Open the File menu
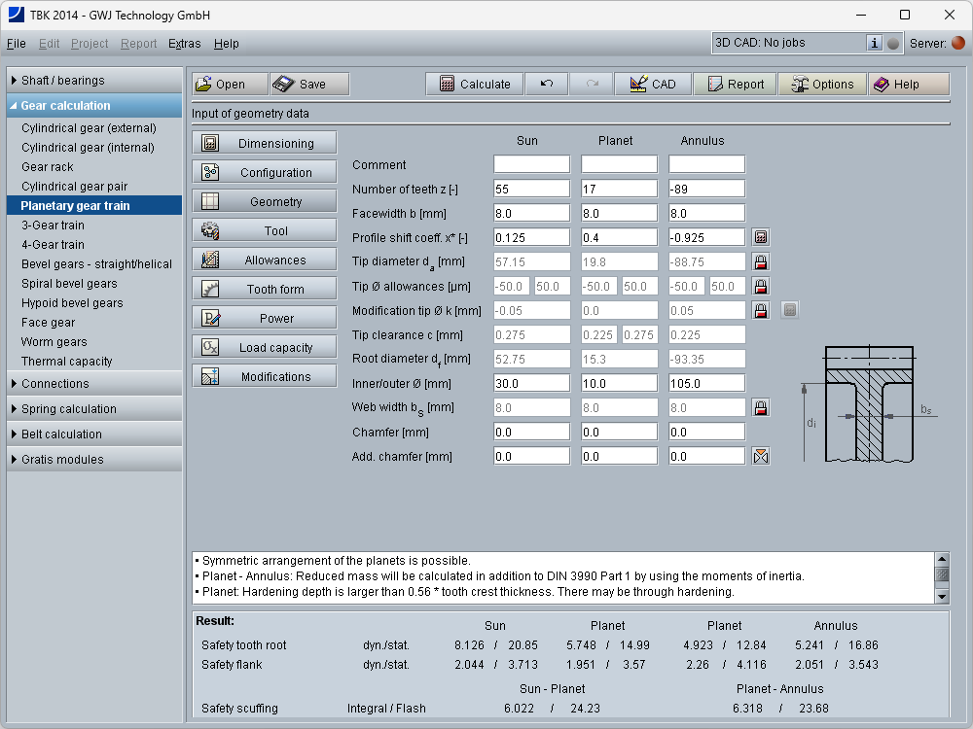The height and width of the screenshot is (729, 973). tap(16, 44)
